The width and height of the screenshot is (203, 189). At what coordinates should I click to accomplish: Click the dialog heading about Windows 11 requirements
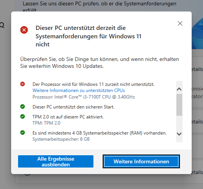click(x=88, y=36)
